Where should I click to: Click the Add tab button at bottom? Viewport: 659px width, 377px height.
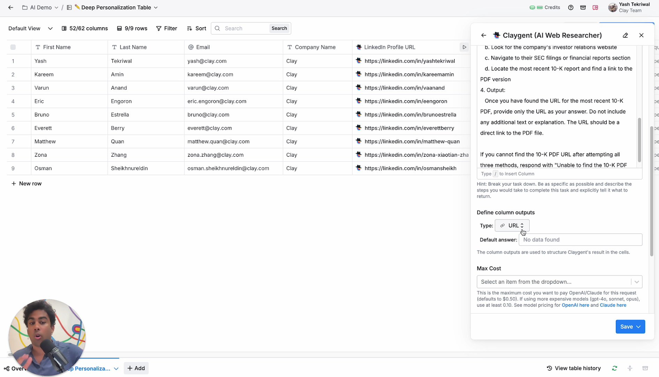point(136,368)
